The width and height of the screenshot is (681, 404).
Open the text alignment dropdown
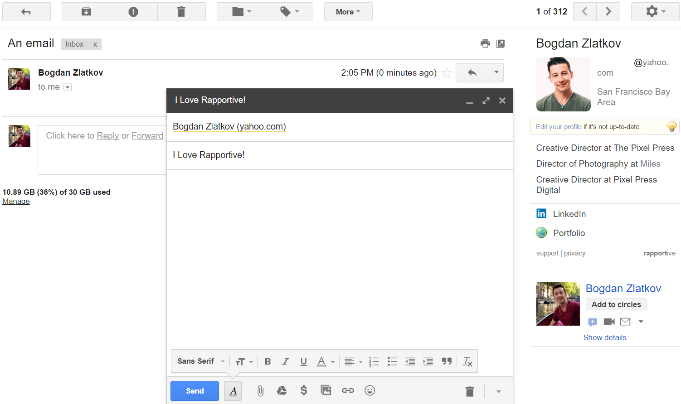coord(353,361)
